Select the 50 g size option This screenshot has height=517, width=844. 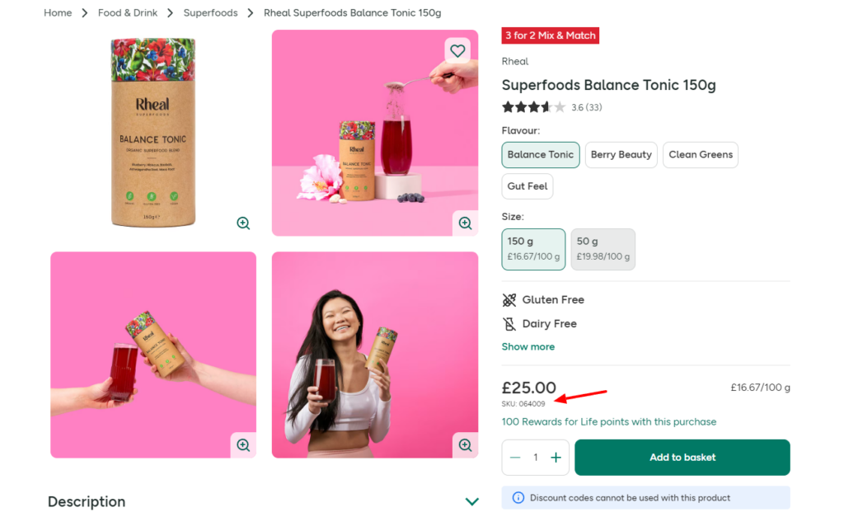[603, 249]
